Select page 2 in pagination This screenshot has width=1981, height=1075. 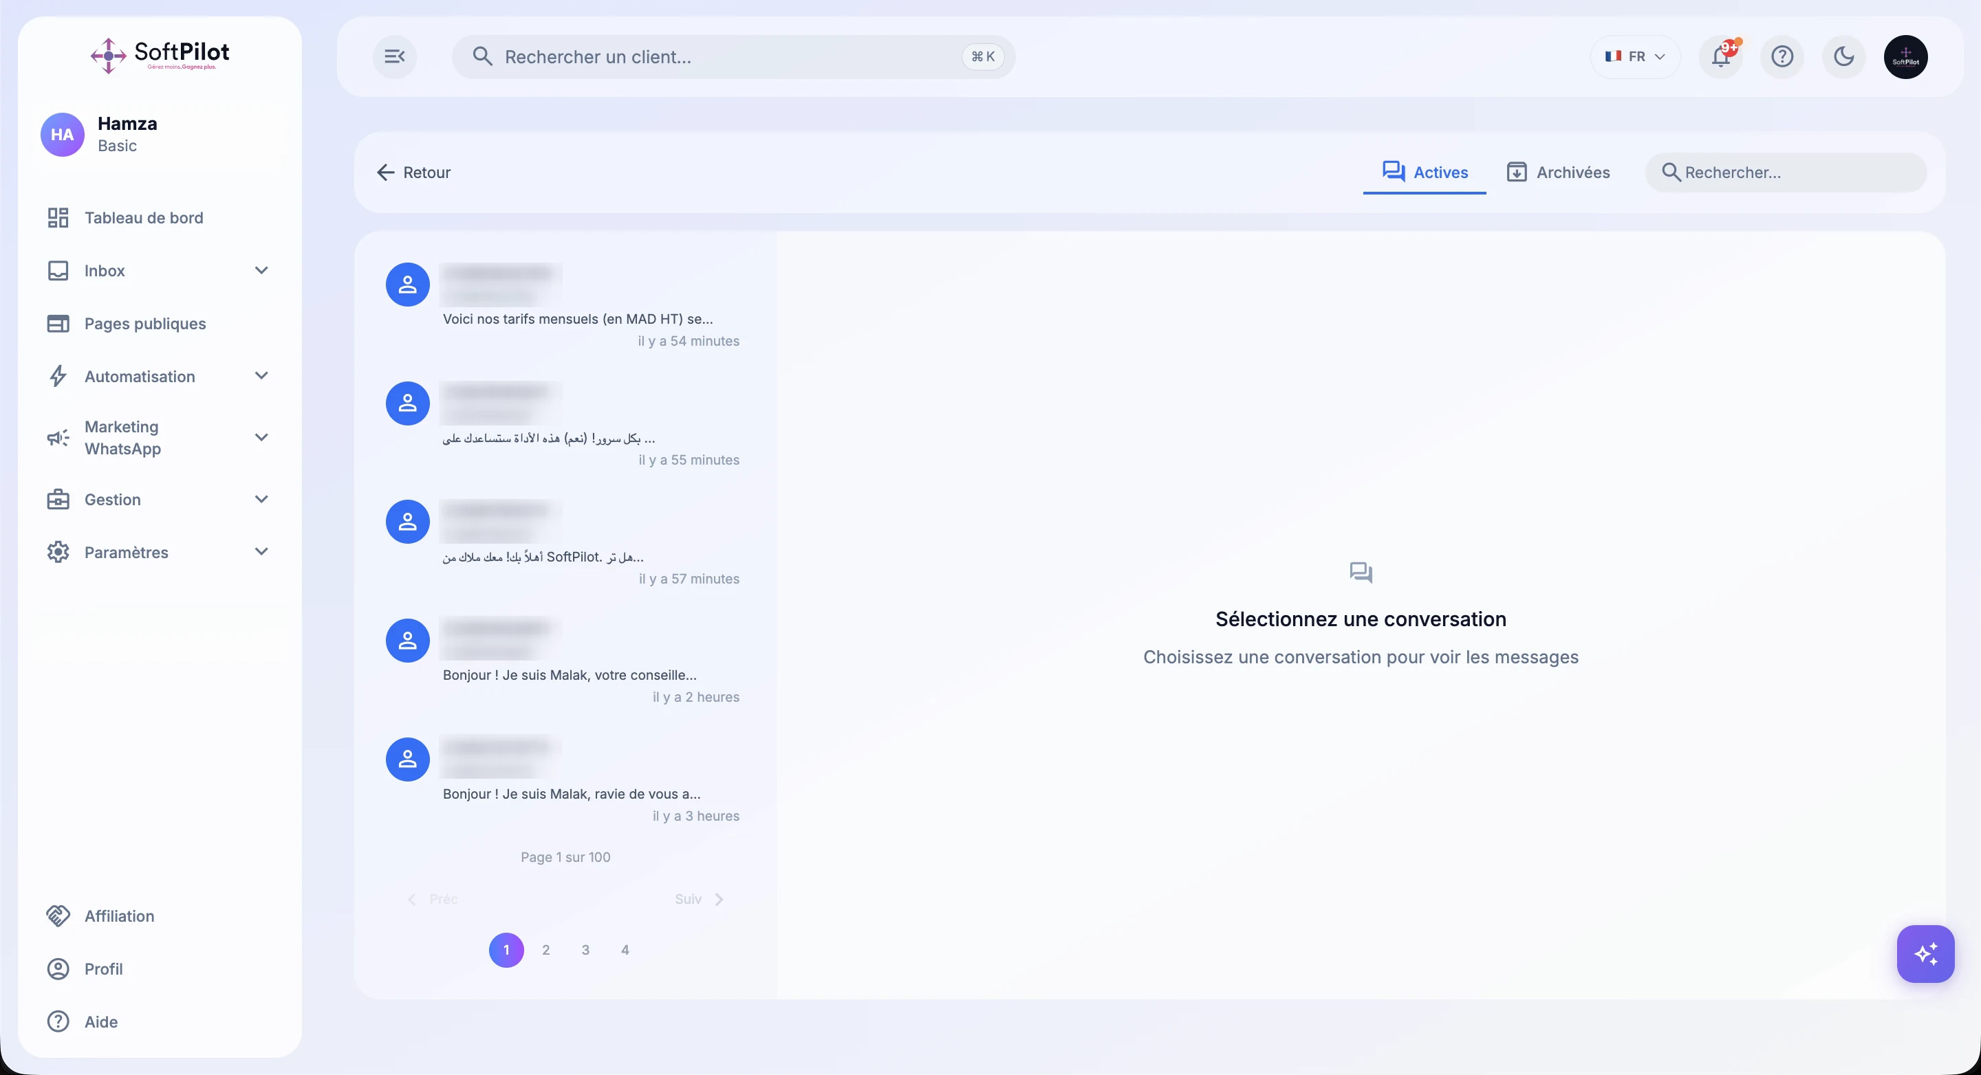[x=546, y=950]
